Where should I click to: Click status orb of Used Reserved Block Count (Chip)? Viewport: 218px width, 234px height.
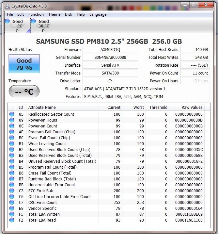click(x=12, y=149)
